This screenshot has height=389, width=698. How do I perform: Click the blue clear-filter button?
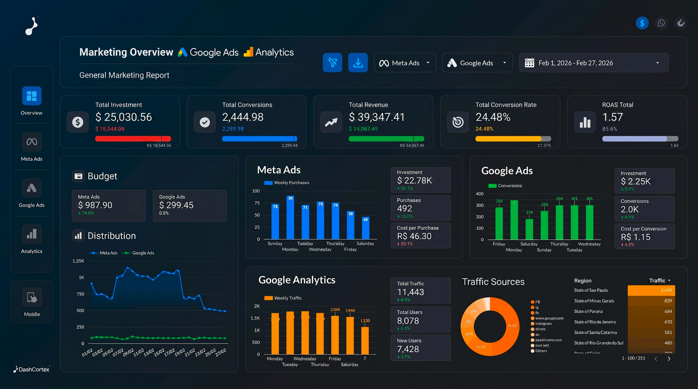pos(332,63)
